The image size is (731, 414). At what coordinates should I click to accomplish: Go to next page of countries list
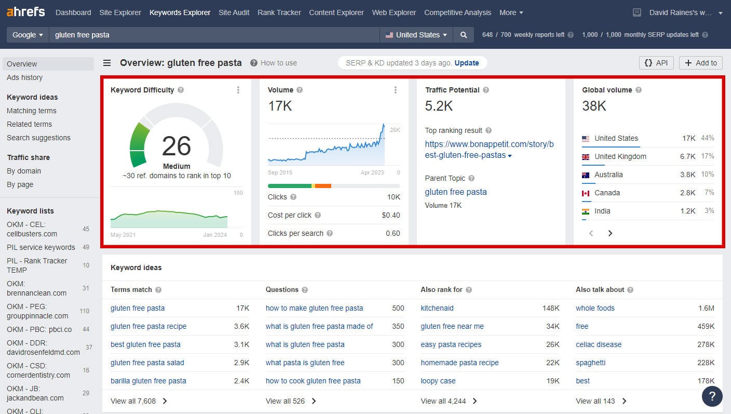(x=610, y=233)
